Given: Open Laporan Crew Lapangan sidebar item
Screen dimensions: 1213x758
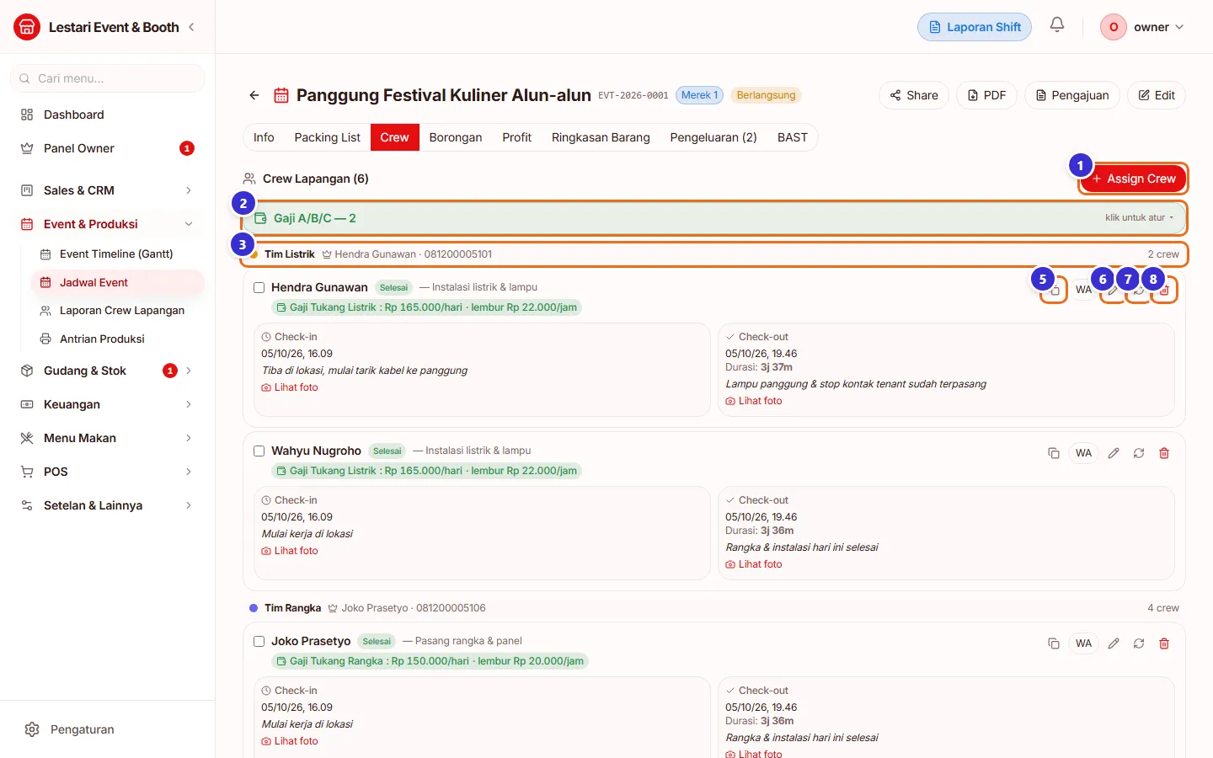Looking at the screenshot, I should point(118,310).
